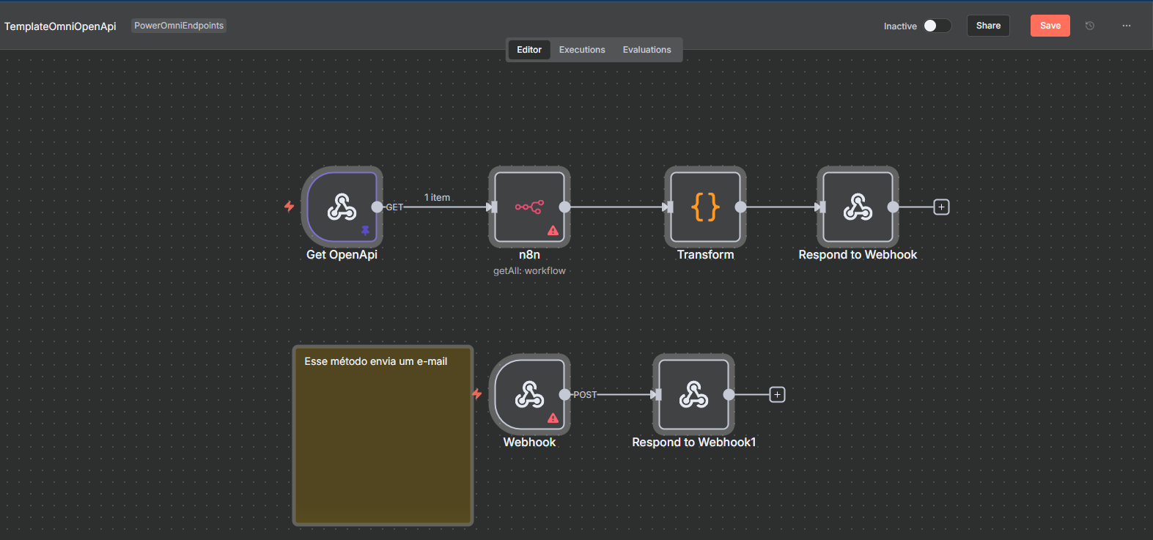The width and height of the screenshot is (1153, 540).
Task: Save the workflow
Action: coord(1050,26)
